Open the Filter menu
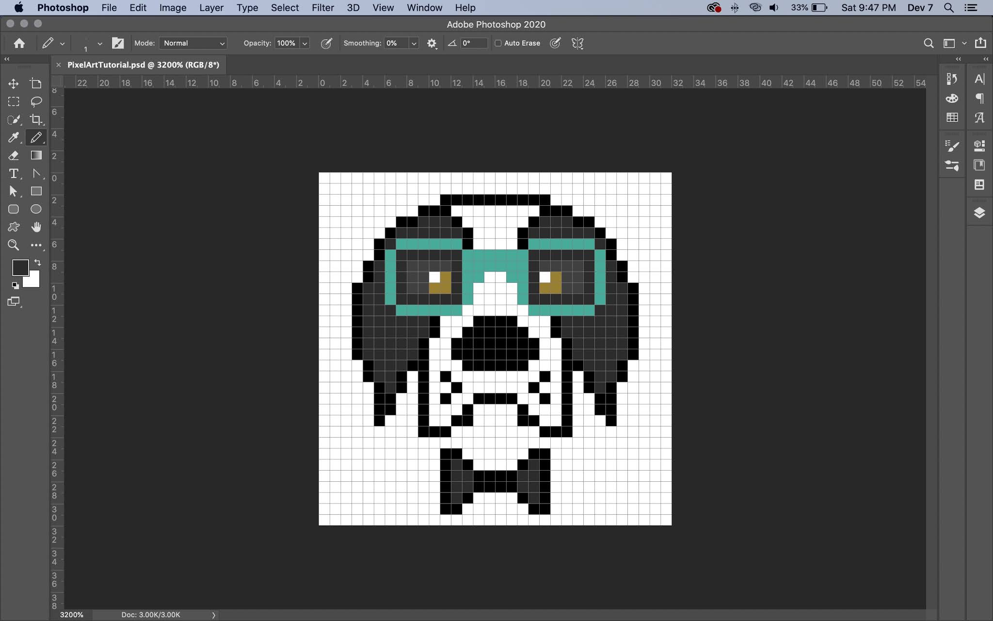This screenshot has height=621, width=993. coord(322,7)
